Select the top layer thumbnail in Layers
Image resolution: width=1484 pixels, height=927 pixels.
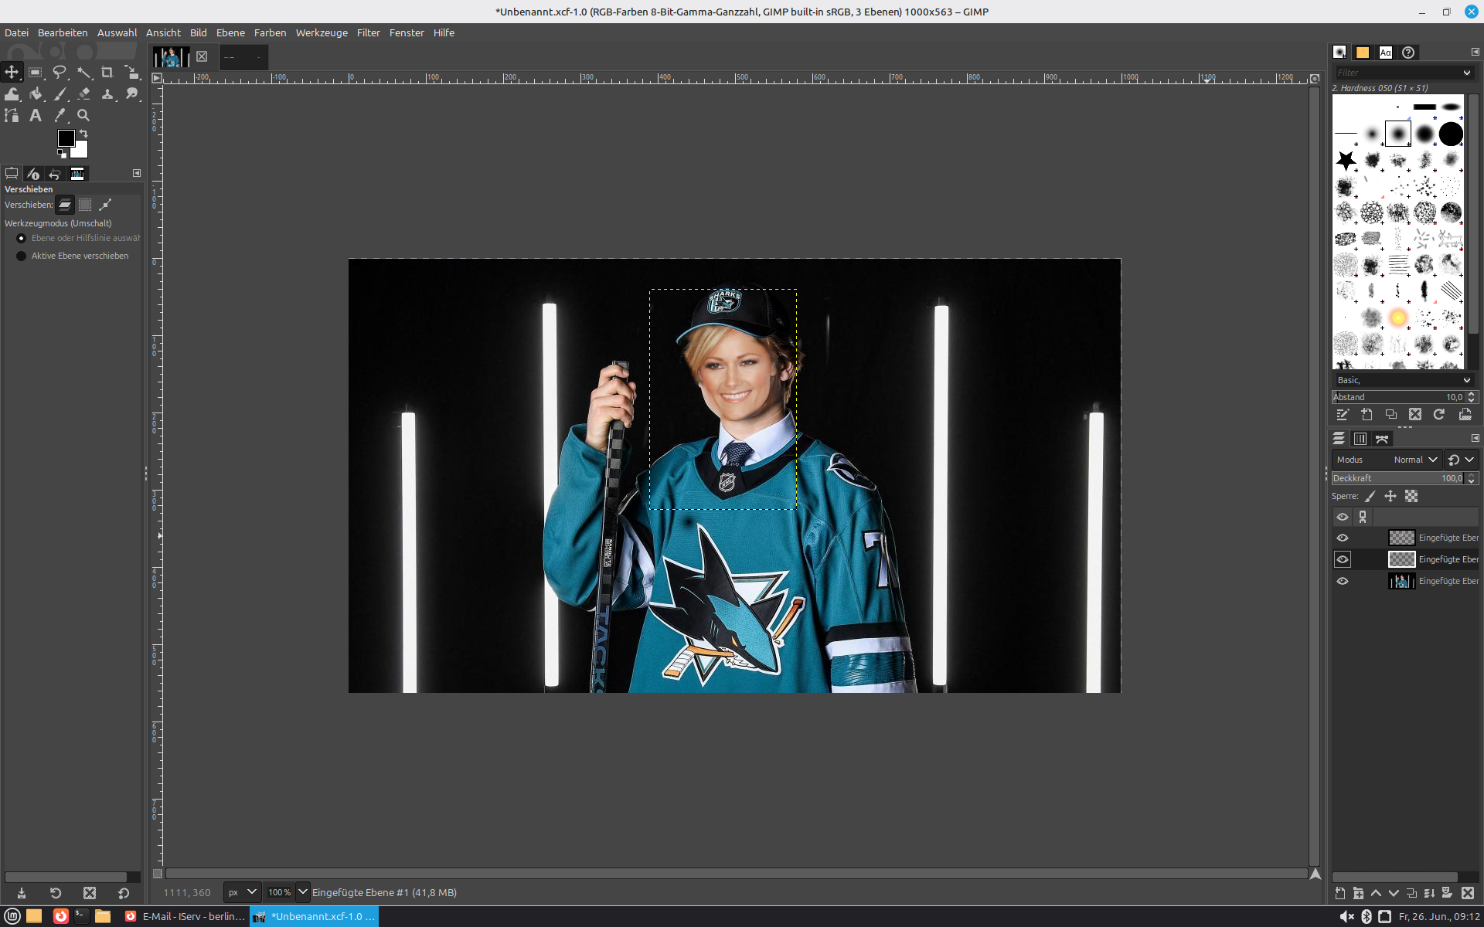click(x=1401, y=538)
